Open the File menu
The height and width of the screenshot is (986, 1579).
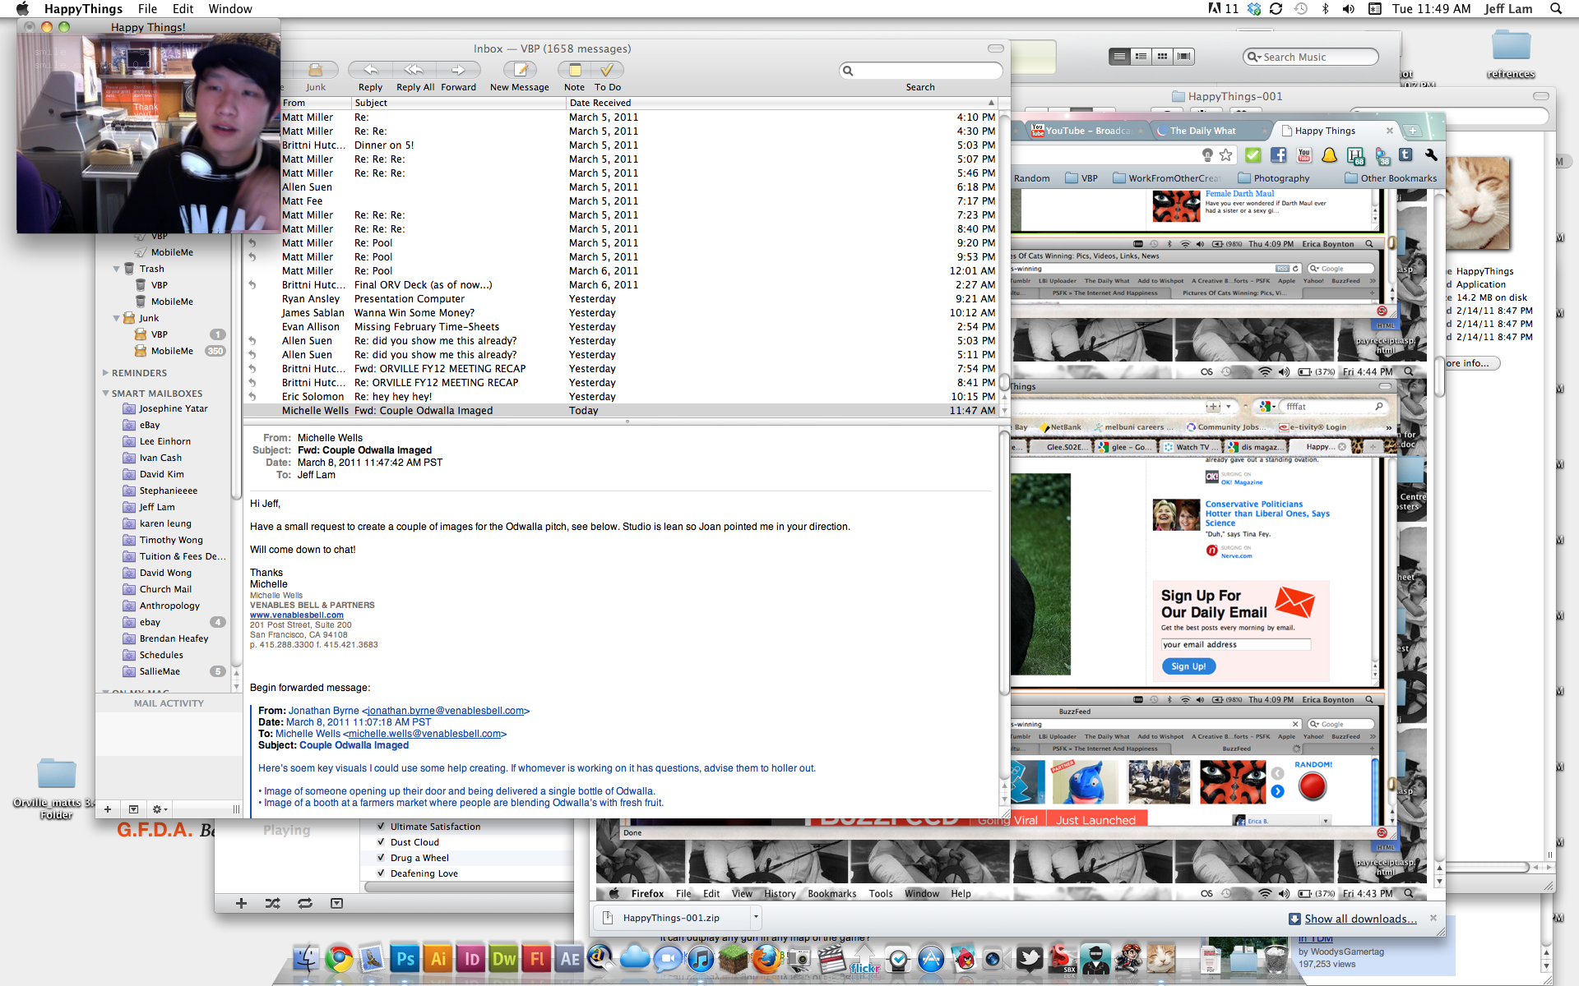[x=147, y=9]
